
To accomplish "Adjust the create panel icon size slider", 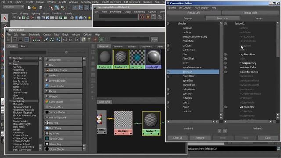I will tap(66, 52).
